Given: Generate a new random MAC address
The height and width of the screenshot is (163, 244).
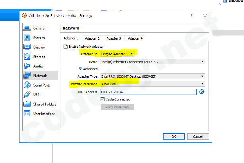Looking at the screenshot, I should 201,92.
